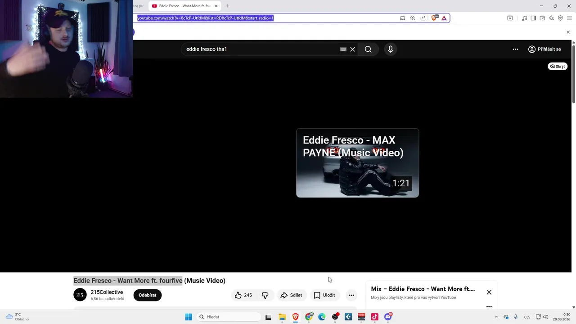576x324 pixels.
Task: Like the video with 245 likes
Action: click(243, 295)
